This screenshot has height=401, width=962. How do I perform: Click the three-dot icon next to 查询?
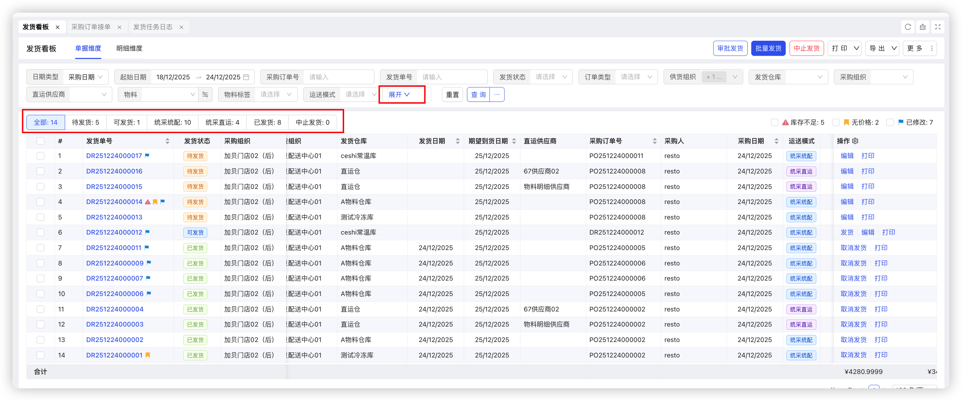point(497,95)
